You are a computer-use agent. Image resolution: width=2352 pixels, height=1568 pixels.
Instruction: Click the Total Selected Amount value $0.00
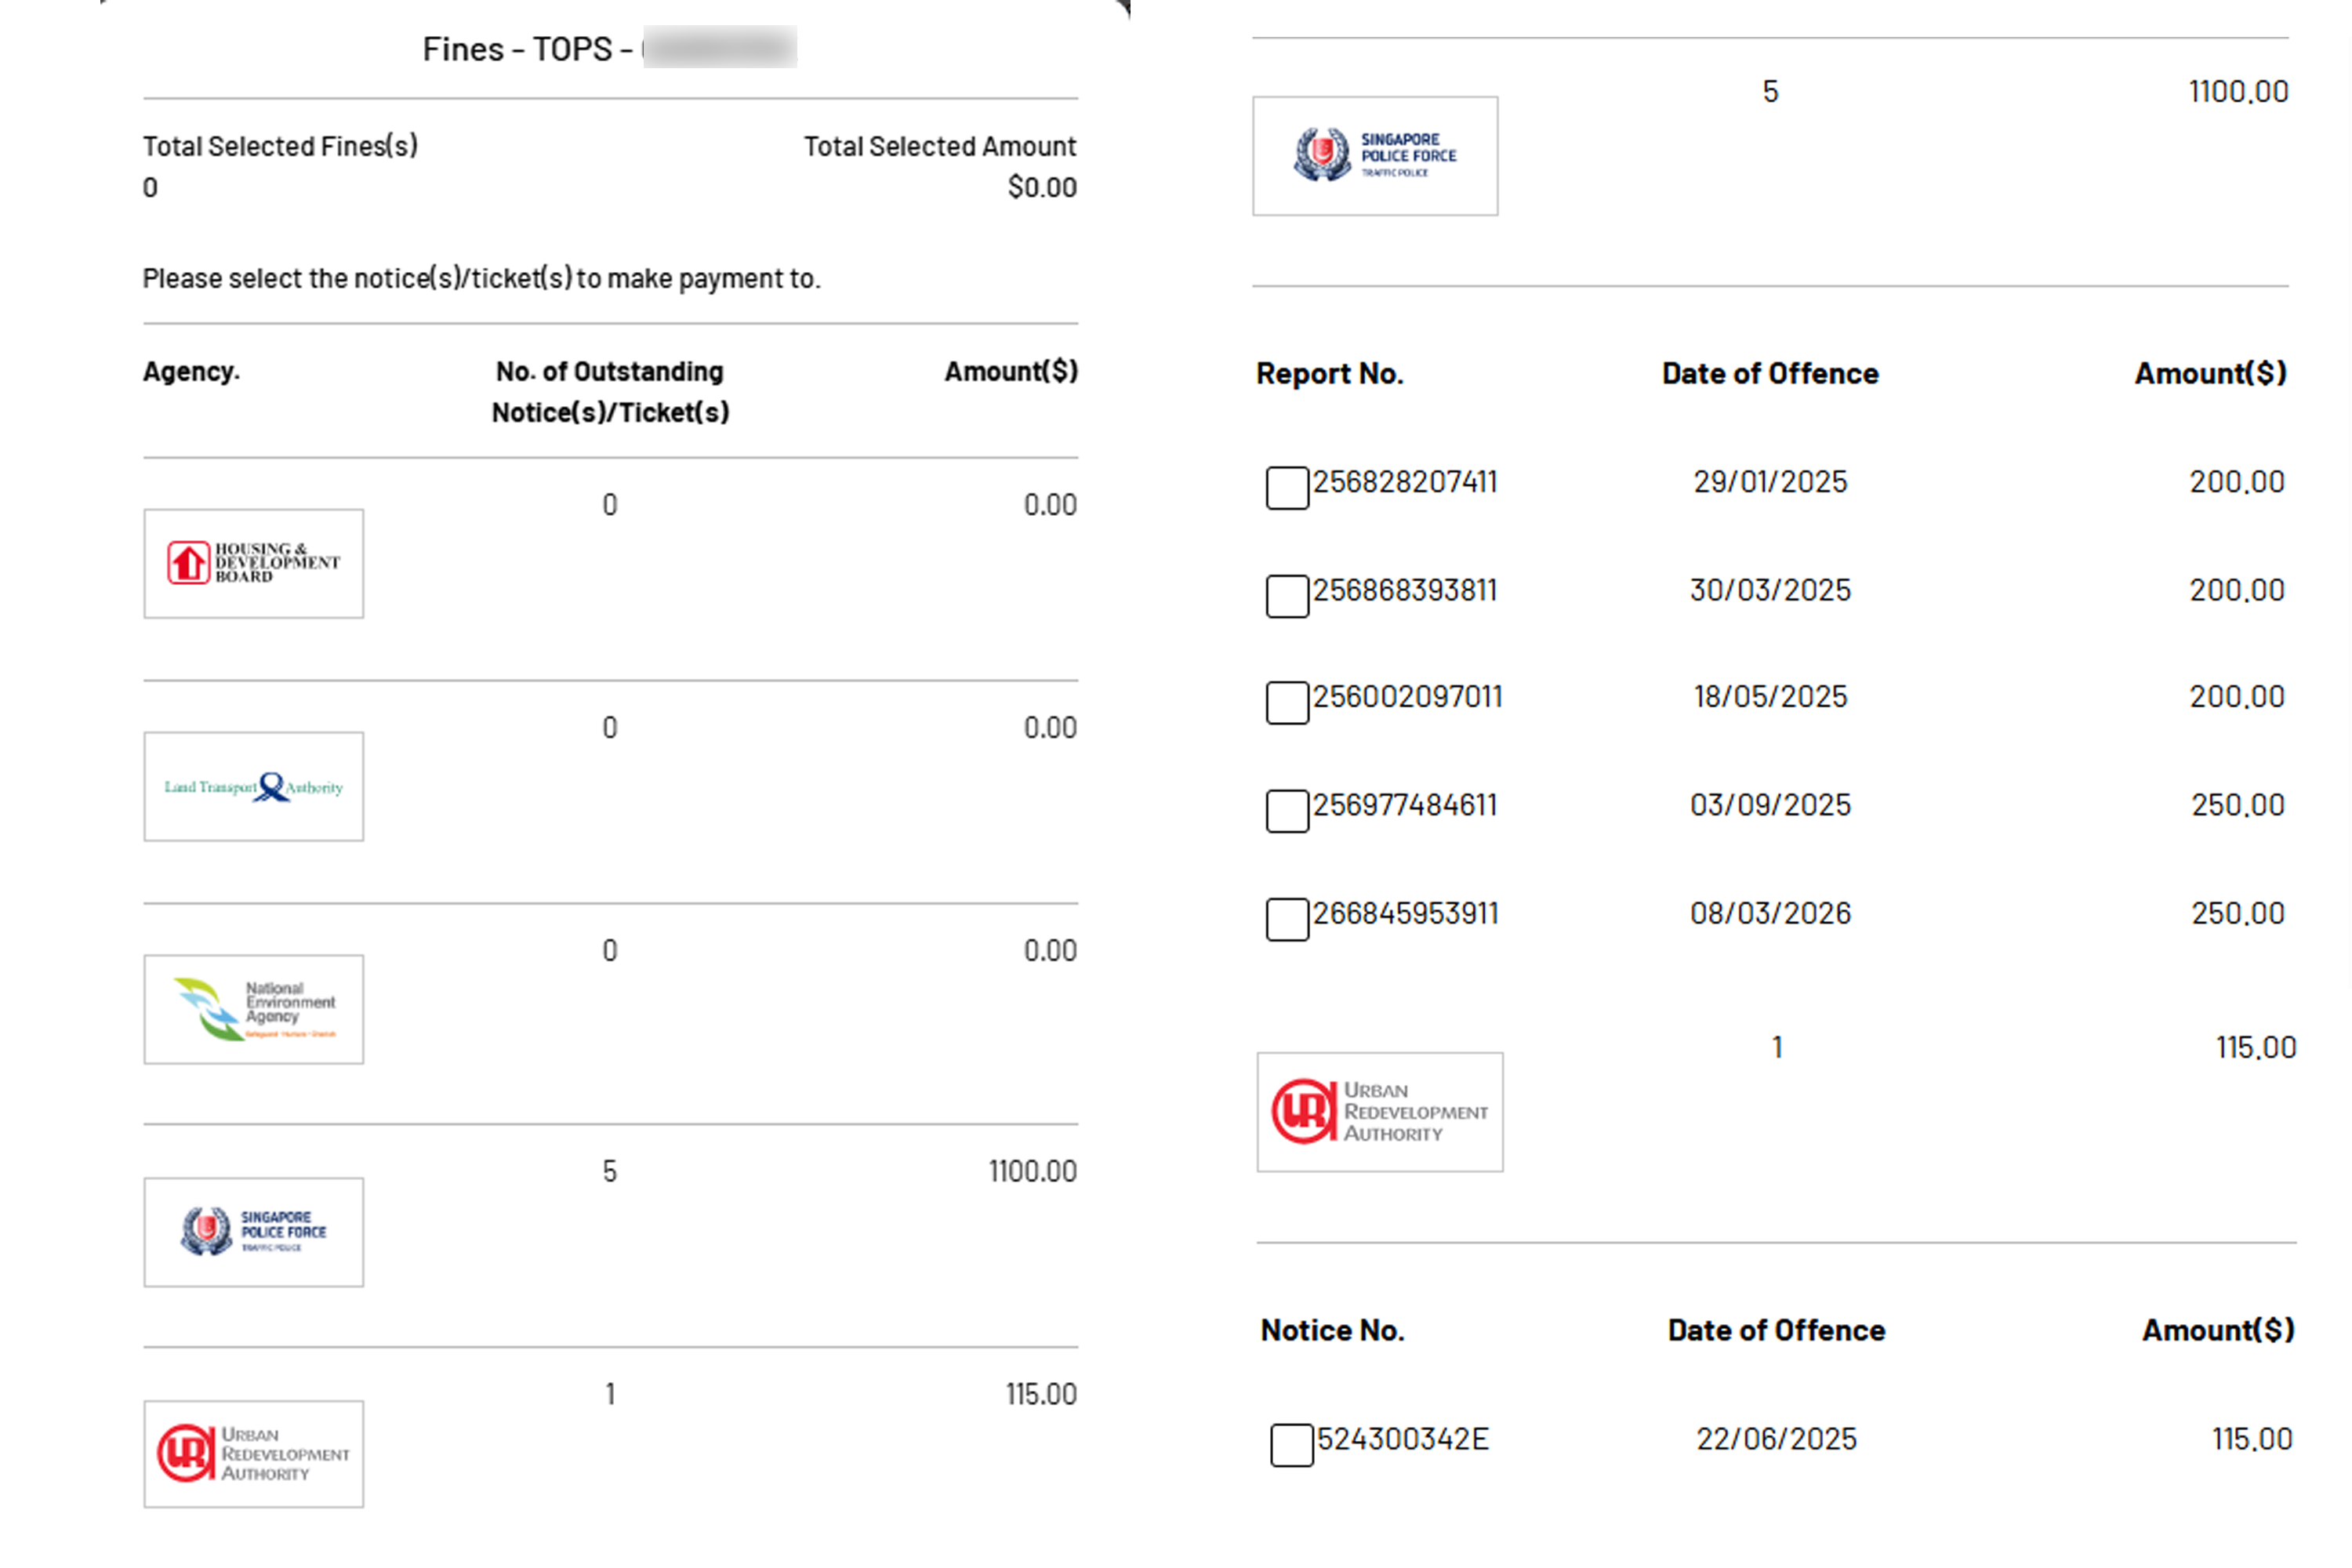coord(1041,186)
